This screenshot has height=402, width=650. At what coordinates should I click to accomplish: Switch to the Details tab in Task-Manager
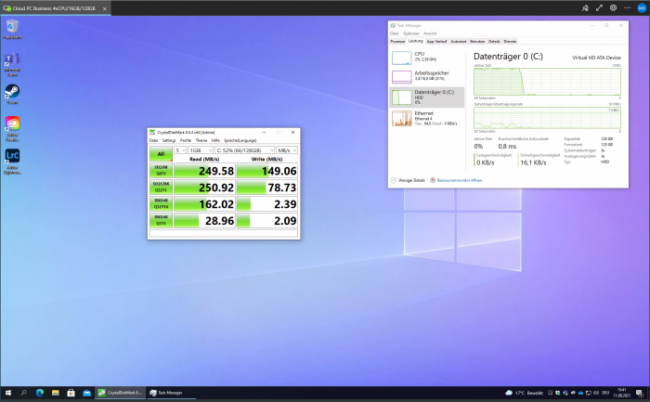(x=494, y=42)
